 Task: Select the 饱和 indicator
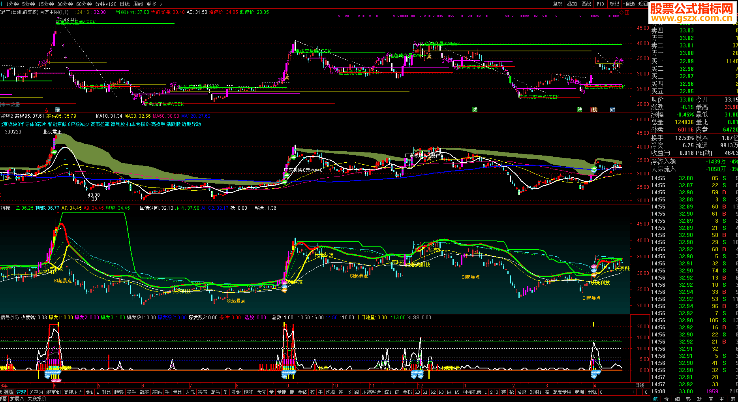coord(248,392)
